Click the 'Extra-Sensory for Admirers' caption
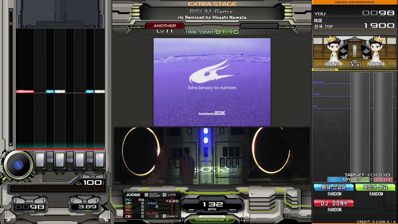 tap(212, 88)
